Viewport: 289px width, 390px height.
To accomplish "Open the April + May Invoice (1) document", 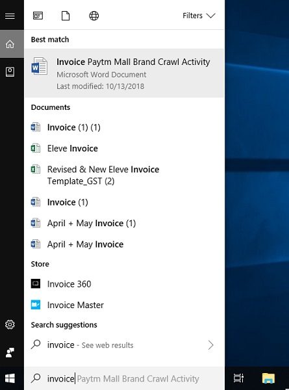I will tap(125, 224).
